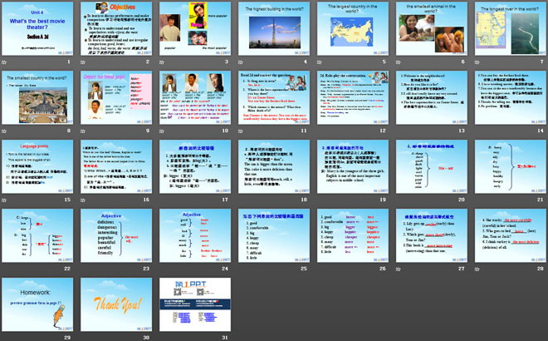
Task: Click the animation star under slide 28
Action: click(477, 269)
